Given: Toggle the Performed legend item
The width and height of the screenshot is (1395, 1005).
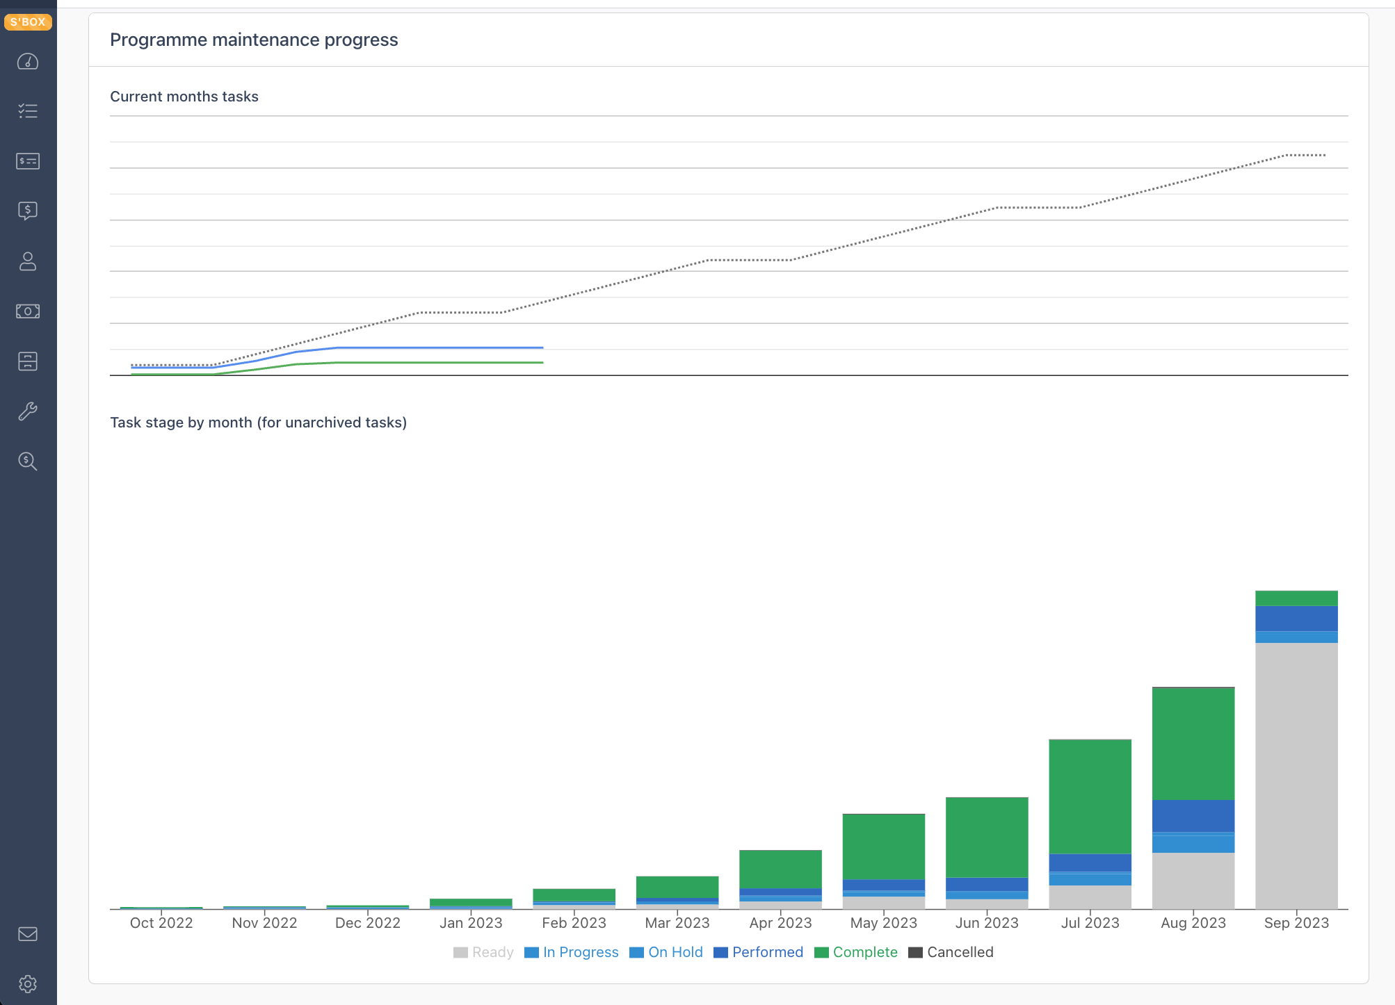Looking at the screenshot, I should click(x=759, y=952).
